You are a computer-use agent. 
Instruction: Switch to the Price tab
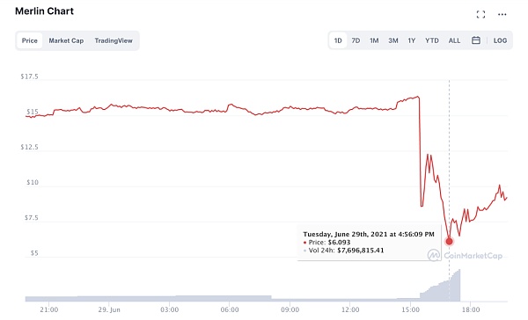click(30, 40)
